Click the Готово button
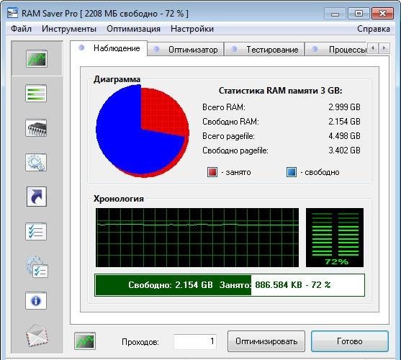 (350, 341)
